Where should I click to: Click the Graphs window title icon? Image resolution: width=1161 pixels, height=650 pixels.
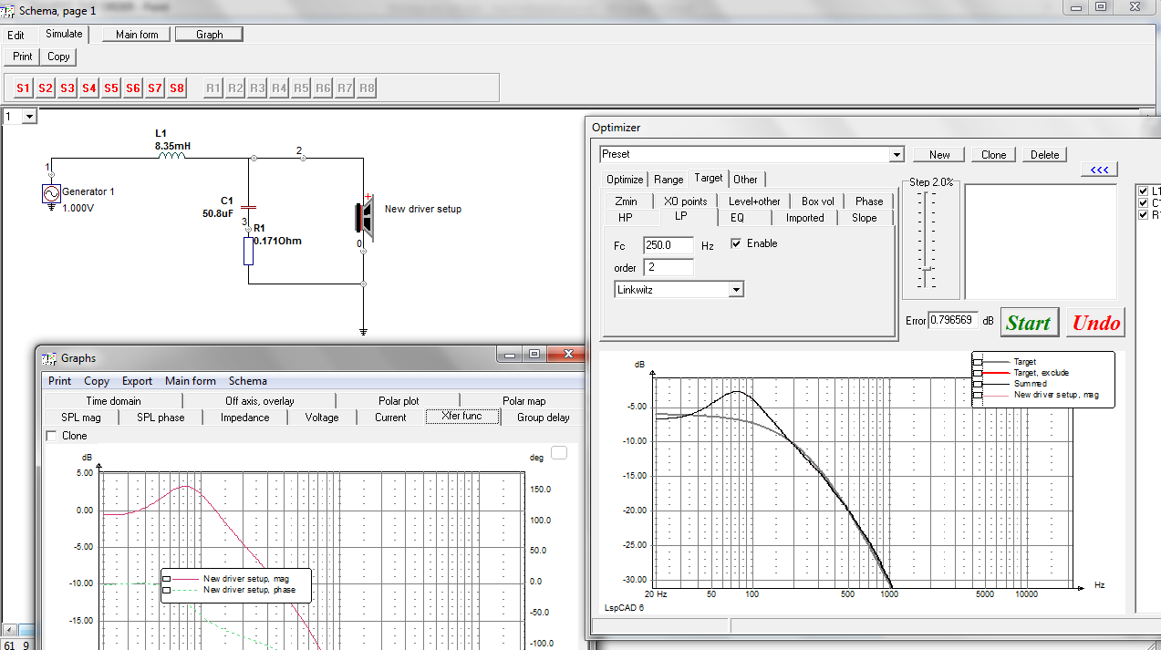[x=50, y=358]
